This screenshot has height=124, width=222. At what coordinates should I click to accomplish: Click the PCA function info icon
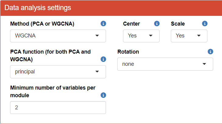[103, 59]
